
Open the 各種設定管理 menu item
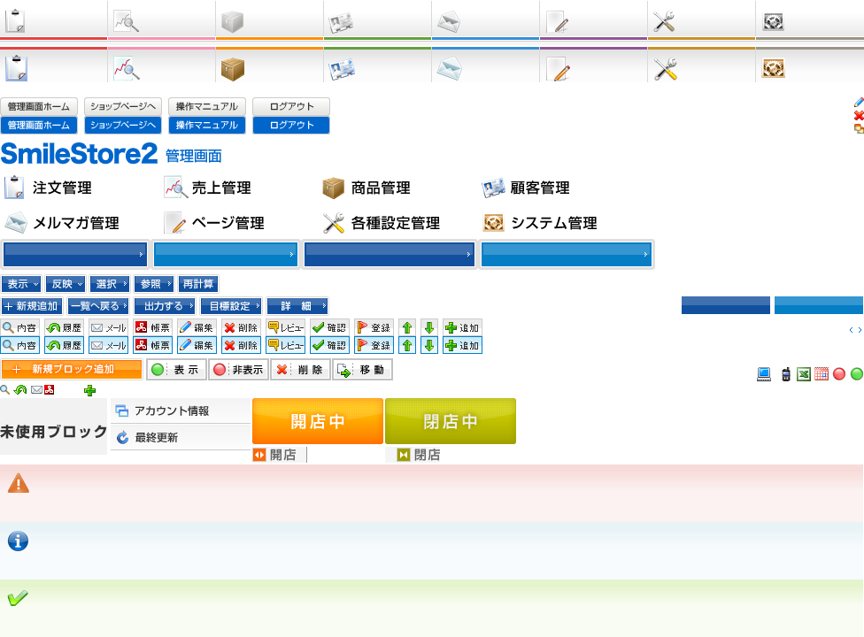click(382, 223)
